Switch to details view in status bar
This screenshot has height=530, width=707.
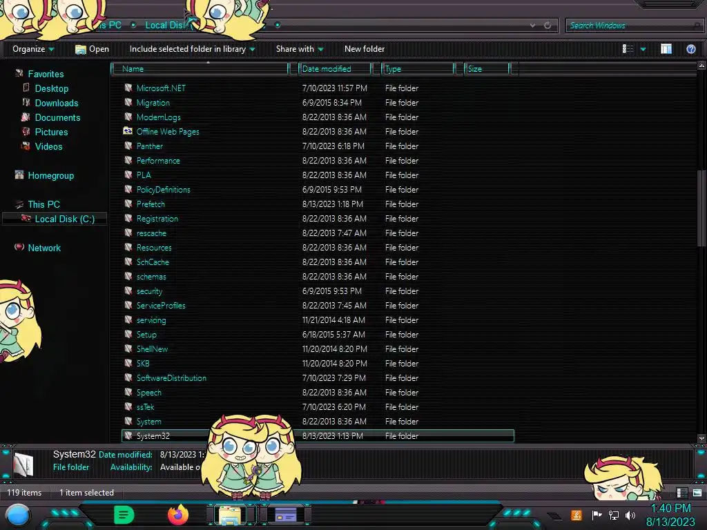click(681, 493)
